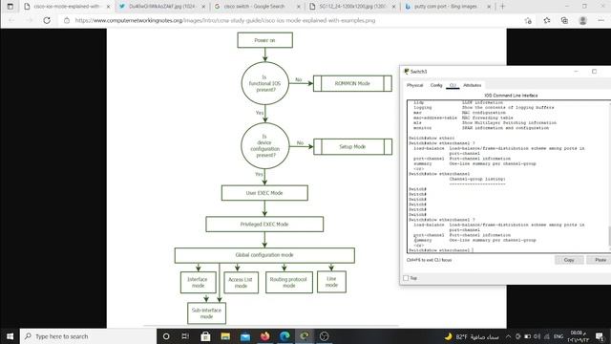Click the User EXEC Mode box

264,193
